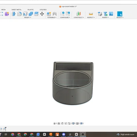Switch to the Plastic tab
137x137 pixels.
coord(30,10)
